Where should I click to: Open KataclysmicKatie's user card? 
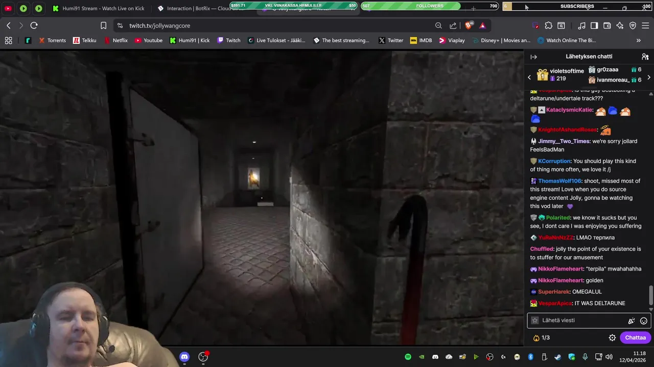point(569,110)
